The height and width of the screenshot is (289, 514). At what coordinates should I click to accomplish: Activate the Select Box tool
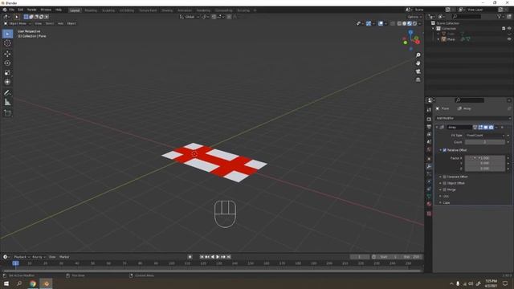pyautogui.click(x=7, y=34)
